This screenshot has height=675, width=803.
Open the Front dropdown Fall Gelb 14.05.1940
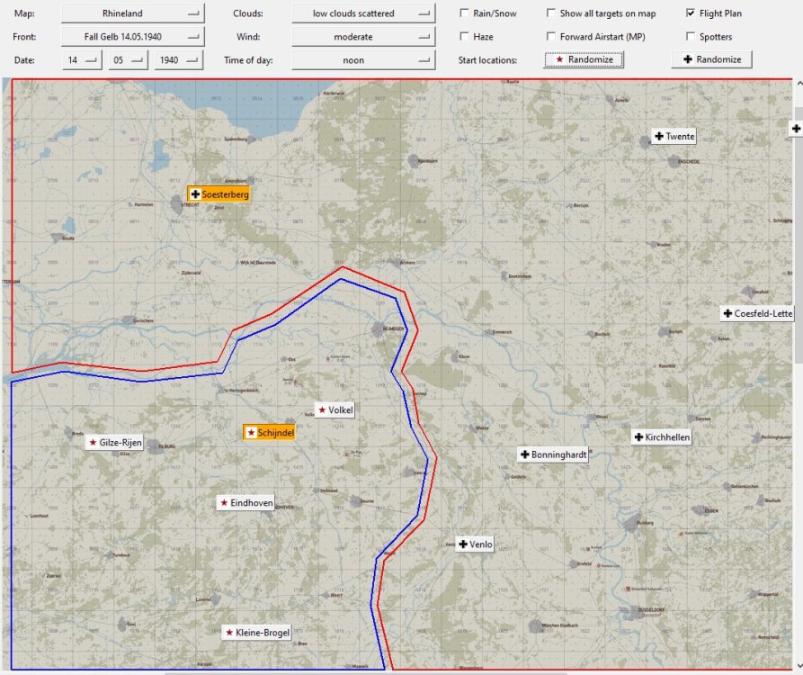(133, 36)
